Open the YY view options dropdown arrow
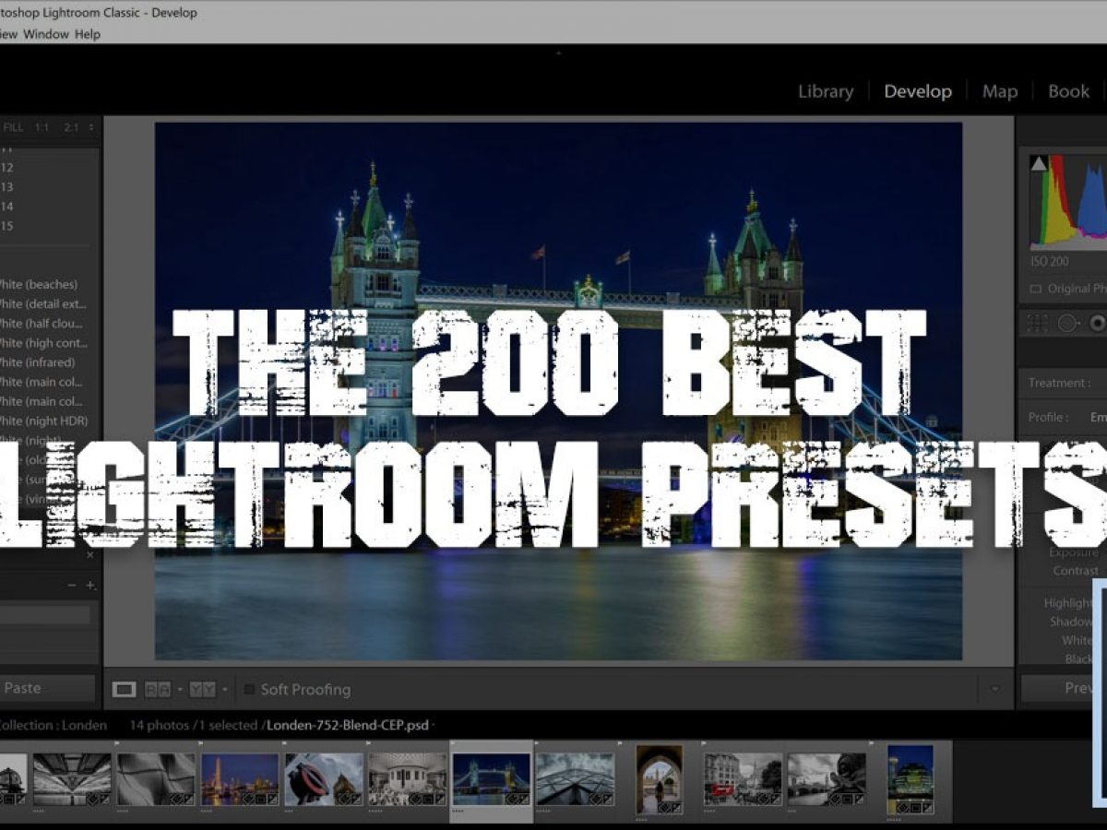The width and height of the screenshot is (1107, 830). (x=225, y=689)
